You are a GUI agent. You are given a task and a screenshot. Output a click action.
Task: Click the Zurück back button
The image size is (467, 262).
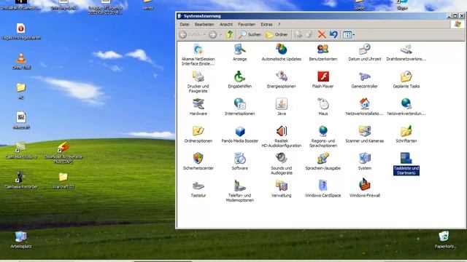pos(190,35)
